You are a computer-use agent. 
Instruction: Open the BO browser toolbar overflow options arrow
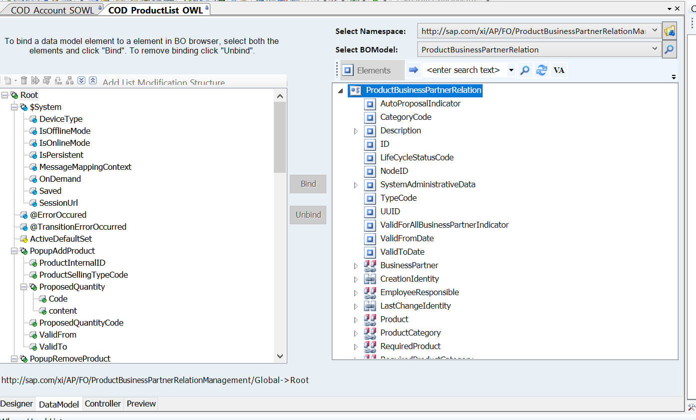674,77
